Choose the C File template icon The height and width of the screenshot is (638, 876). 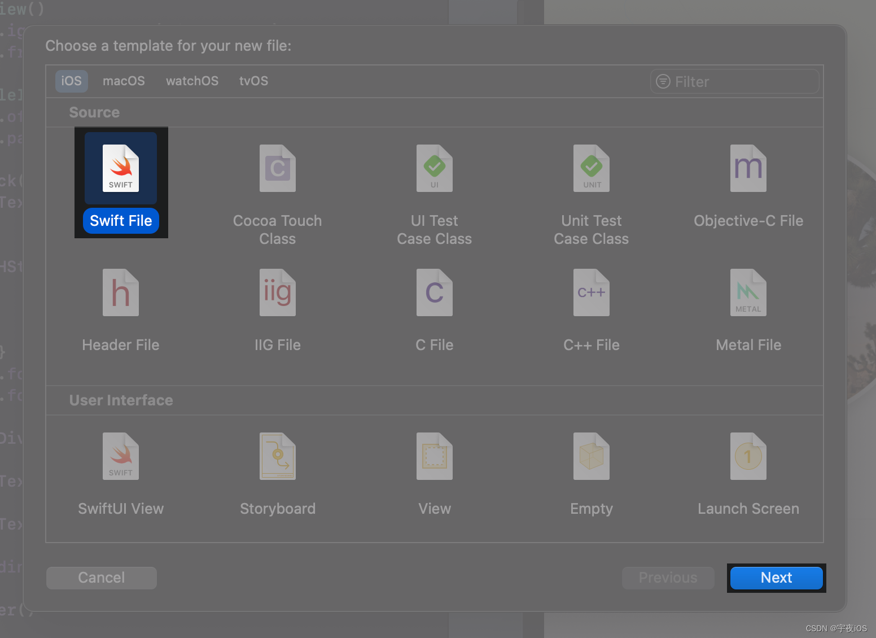tap(435, 292)
